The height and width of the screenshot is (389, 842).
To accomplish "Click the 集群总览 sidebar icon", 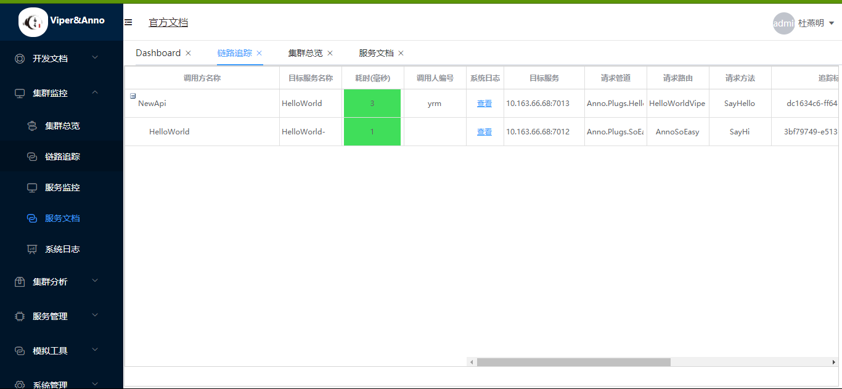I will pyautogui.click(x=32, y=126).
